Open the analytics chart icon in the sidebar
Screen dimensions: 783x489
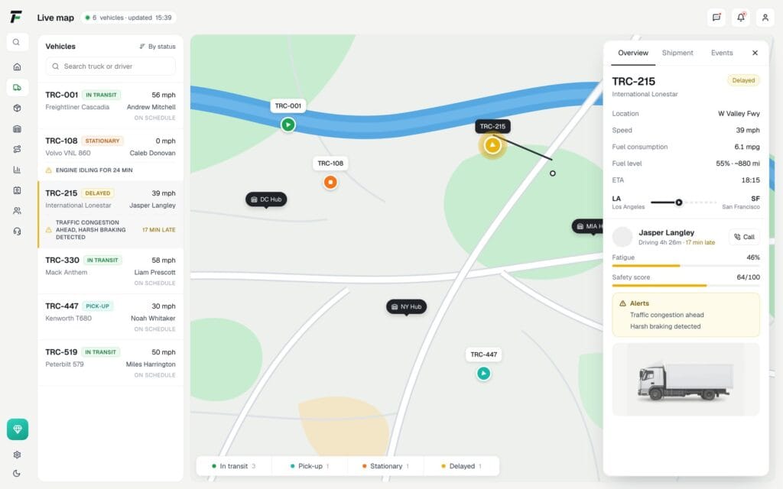pyautogui.click(x=17, y=170)
